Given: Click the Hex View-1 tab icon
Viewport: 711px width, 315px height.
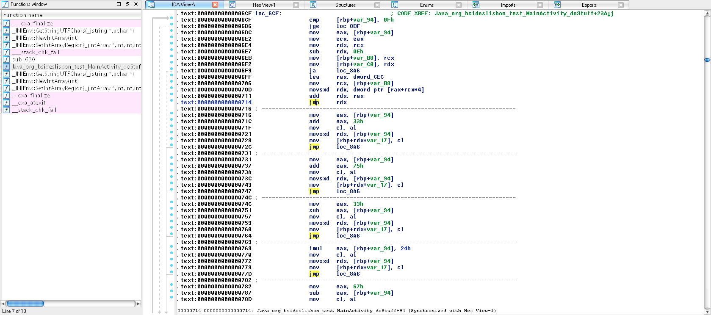Looking at the screenshot, I should point(232,5).
